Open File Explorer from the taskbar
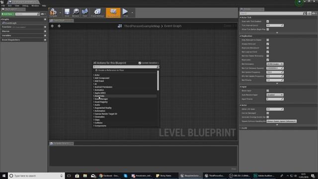318x179 pixels. [85, 176]
